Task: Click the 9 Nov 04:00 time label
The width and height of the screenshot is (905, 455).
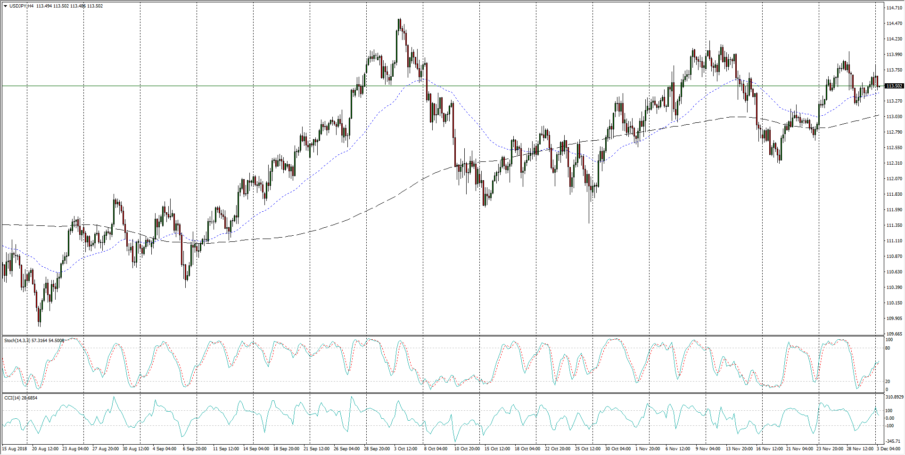Action: click(x=708, y=449)
